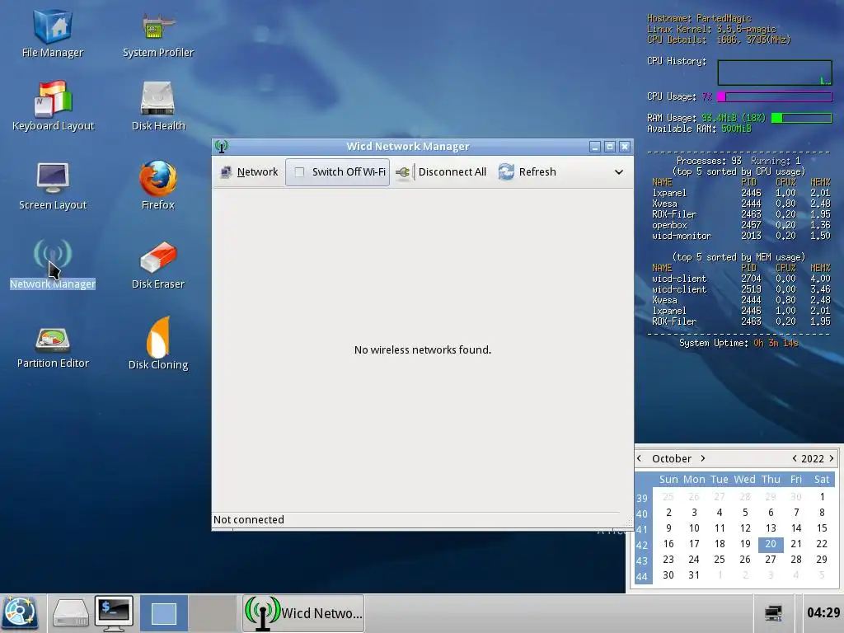Go to previous year before 2022
Screen dimensions: 844x633
click(x=795, y=458)
